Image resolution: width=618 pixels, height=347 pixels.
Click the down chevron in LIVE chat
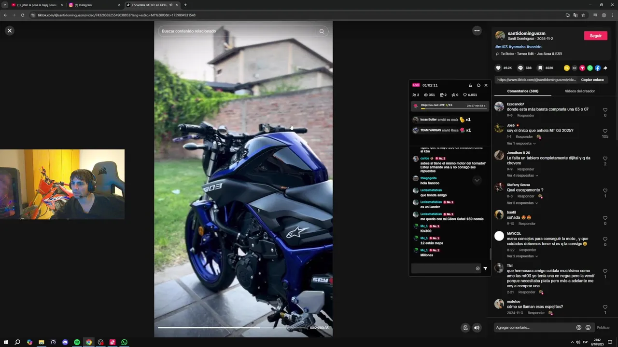point(477,181)
